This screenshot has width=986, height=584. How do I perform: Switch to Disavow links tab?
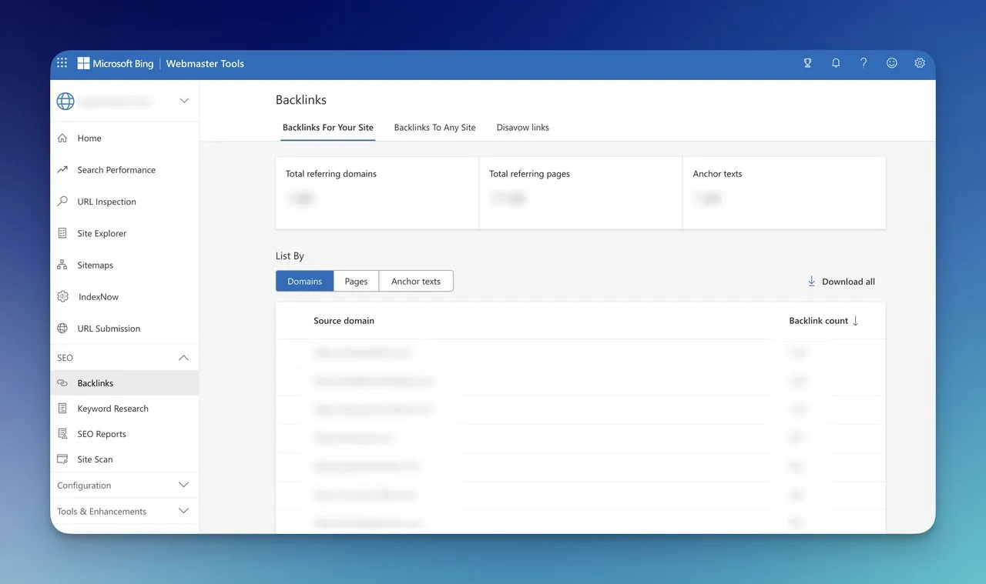point(522,128)
